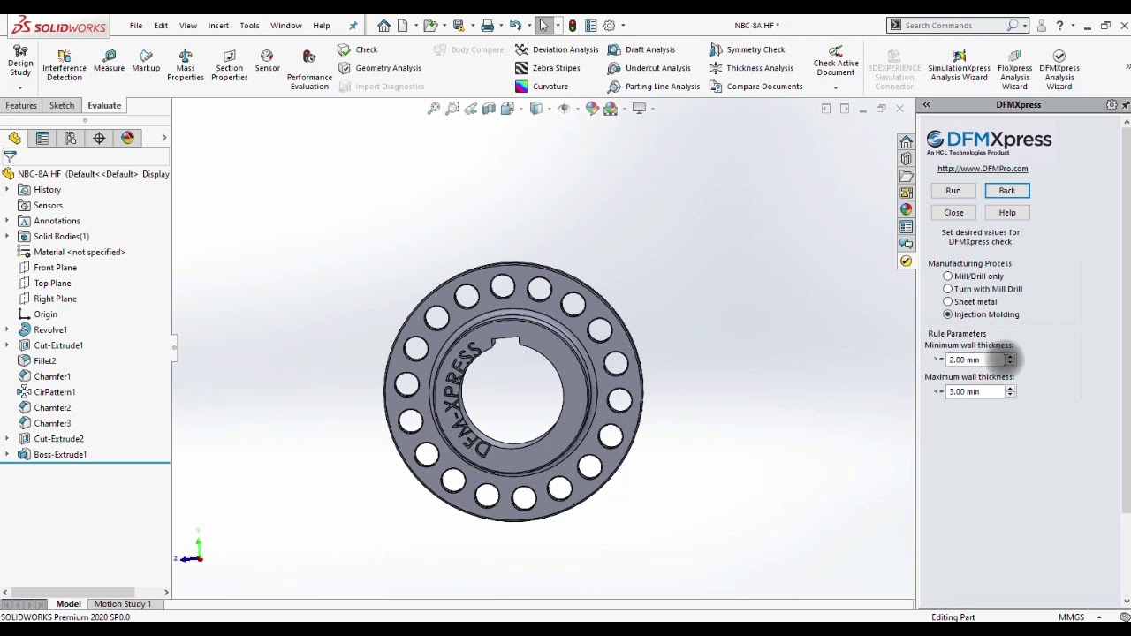Click minimum wall thickness input field
The width and height of the screenshot is (1131, 636).
pyautogui.click(x=975, y=360)
